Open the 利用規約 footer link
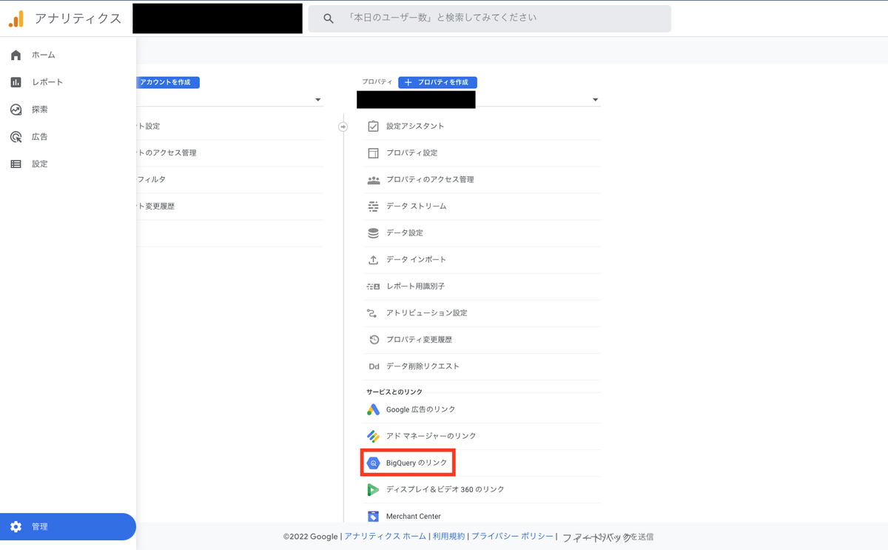The width and height of the screenshot is (888, 550). [x=449, y=537]
